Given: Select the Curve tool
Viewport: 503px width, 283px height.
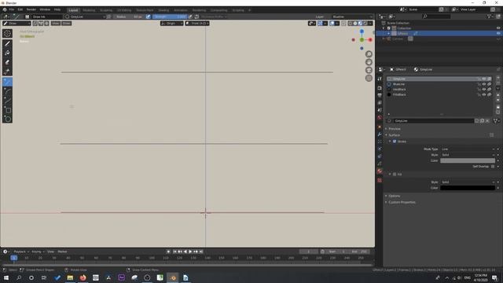Looking at the screenshot, I should coord(7,101).
